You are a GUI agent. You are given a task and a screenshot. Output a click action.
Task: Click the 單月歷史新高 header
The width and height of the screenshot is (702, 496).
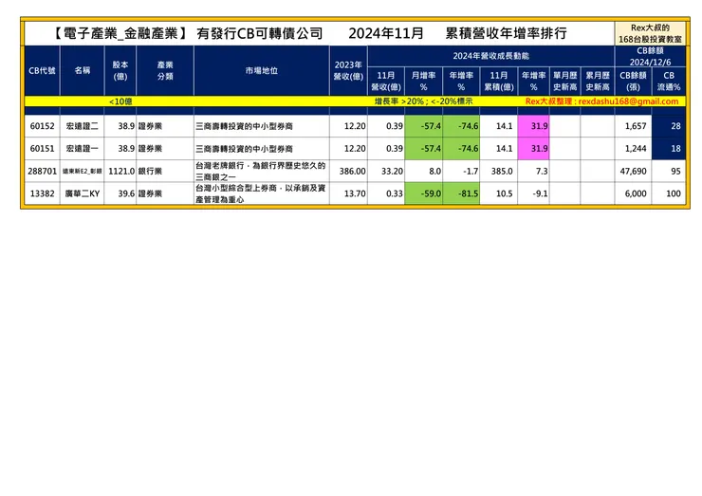(x=565, y=81)
